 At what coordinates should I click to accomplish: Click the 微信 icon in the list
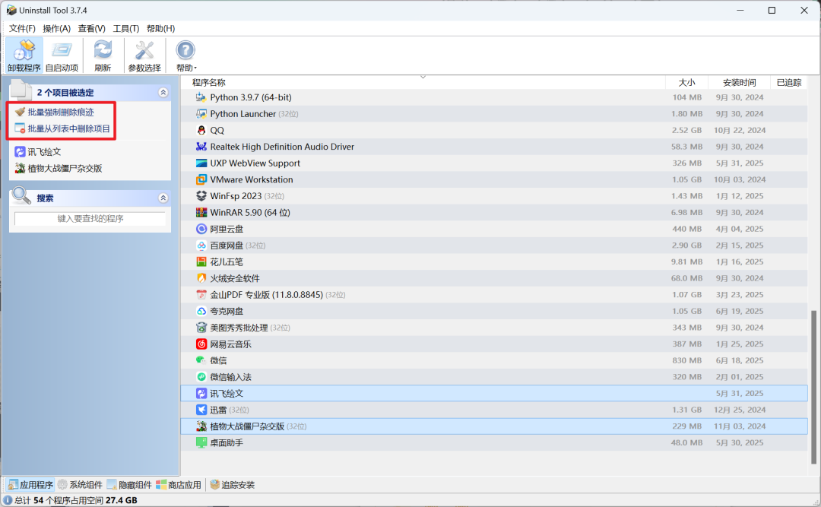point(201,360)
